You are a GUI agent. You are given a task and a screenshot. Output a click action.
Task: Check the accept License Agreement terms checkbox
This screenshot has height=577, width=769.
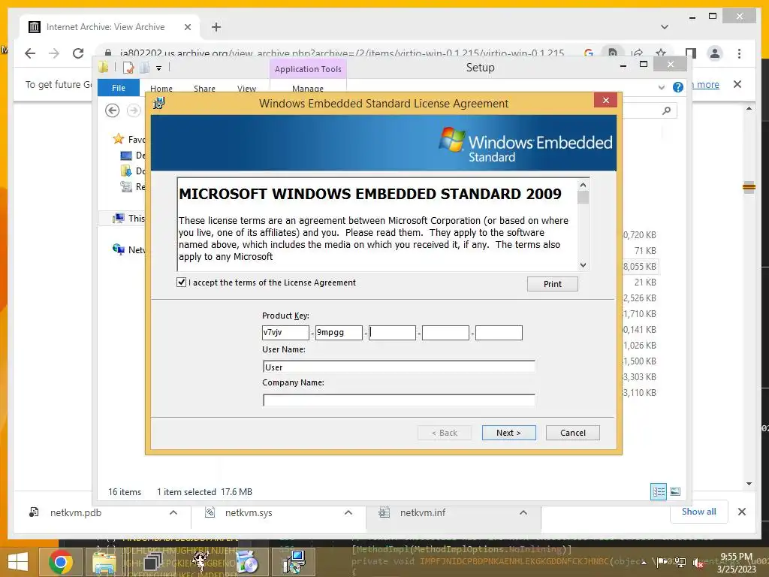(x=182, y=282)
